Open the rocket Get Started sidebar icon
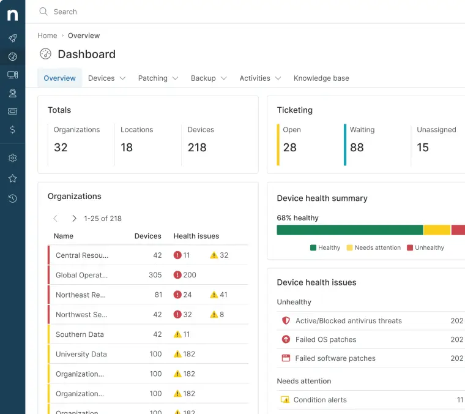This screenshot has height=414, width=465. [x=12, y=38]
